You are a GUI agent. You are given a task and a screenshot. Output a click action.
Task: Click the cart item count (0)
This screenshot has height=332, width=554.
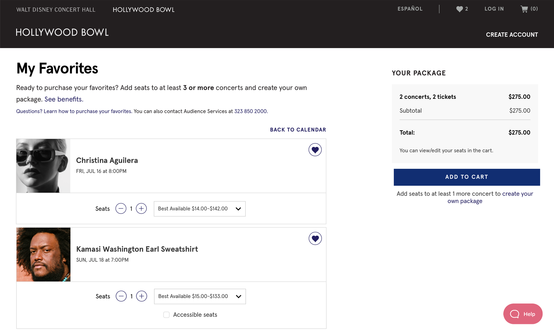(x=534, y=9)
